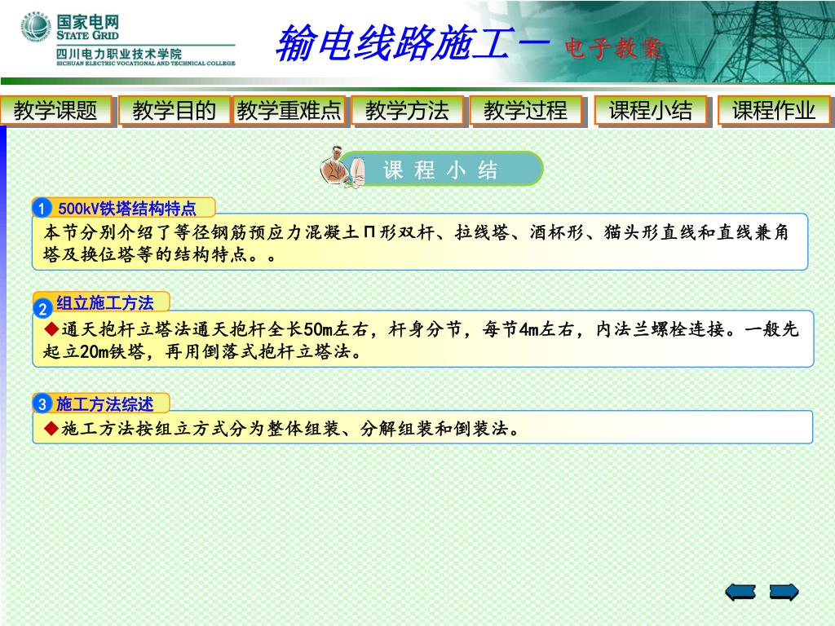Click the number 1 circle badge
Image resolution: width=835 pixels, height=626 pixels.
point(42,208)
